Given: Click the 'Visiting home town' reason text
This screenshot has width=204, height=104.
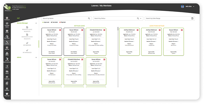Looking at the screenshot, I should tap(129, 45).
